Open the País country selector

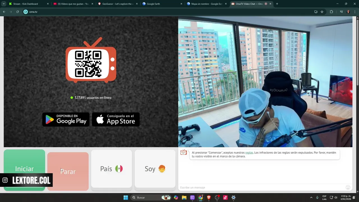(x=111, y=169)
